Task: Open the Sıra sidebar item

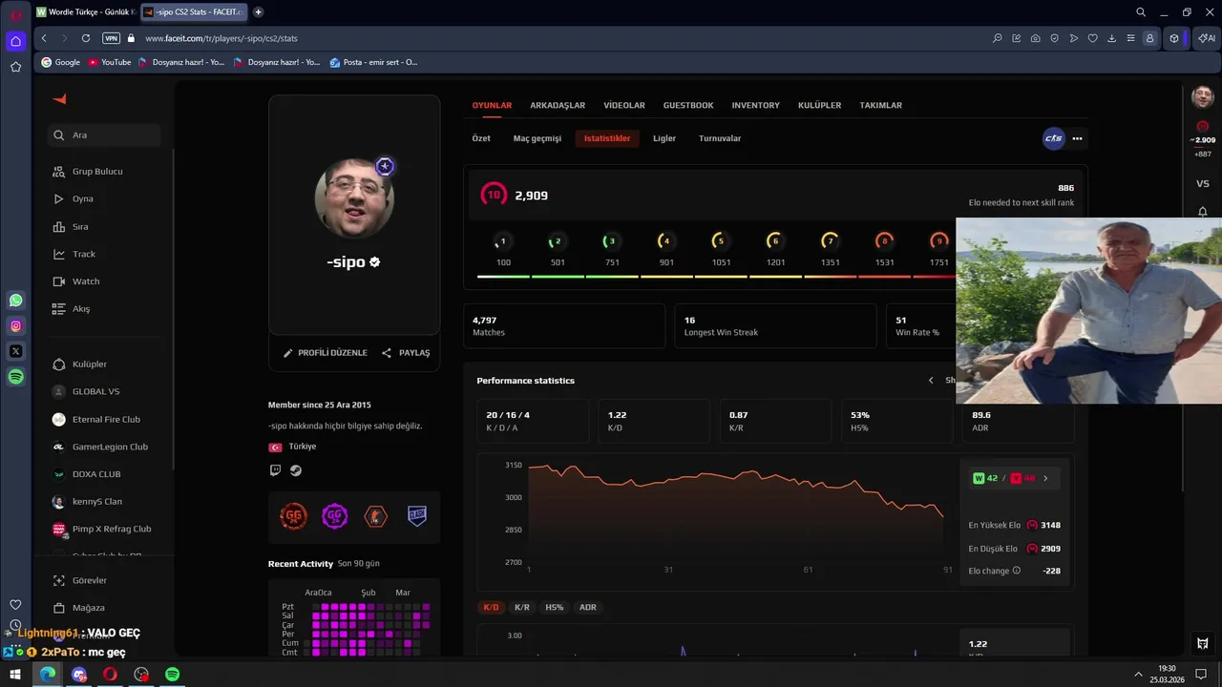Action: [x=80, y=227]
